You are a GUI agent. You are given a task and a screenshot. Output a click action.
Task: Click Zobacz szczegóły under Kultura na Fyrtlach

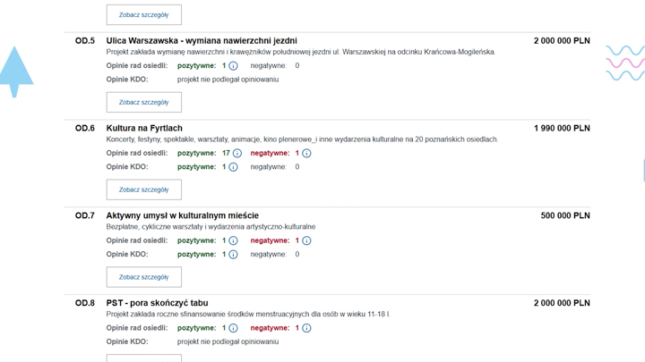(143, 189)
